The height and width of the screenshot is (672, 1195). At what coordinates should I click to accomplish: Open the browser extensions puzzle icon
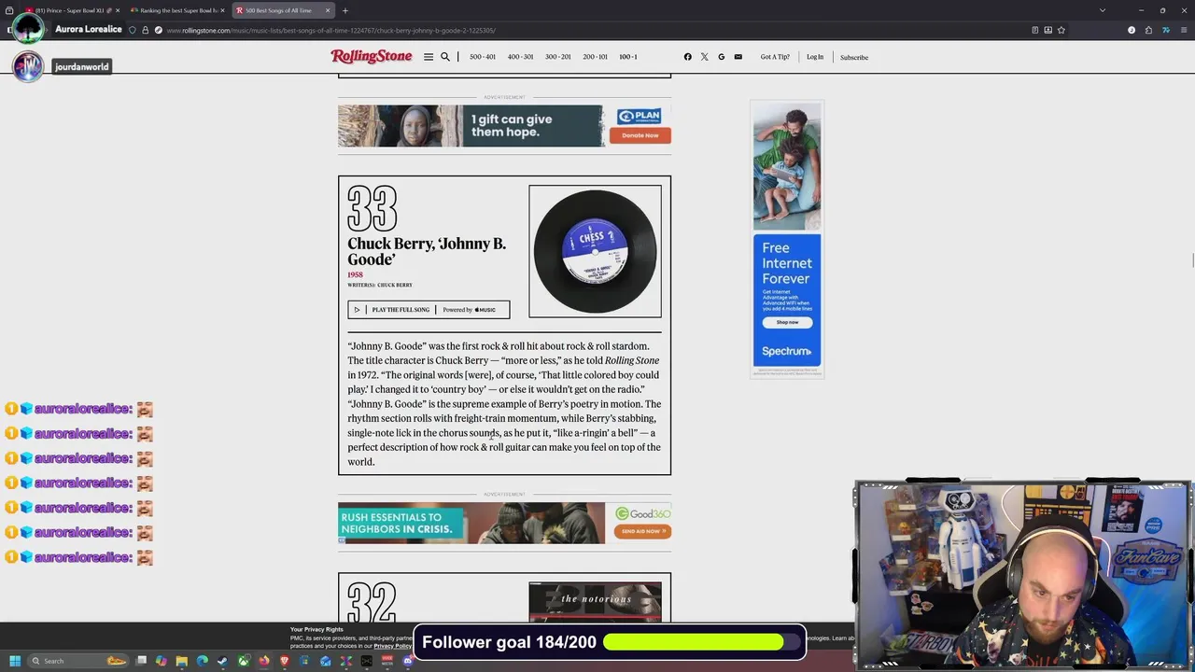1149,30
